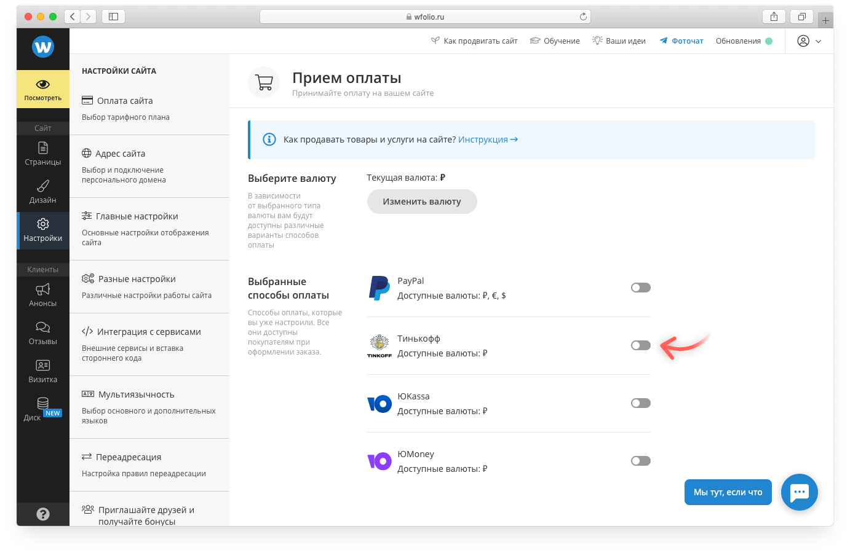Click the wfolio.ru address bar
This screenshot has height=553, width=850.
click(425, 17)
